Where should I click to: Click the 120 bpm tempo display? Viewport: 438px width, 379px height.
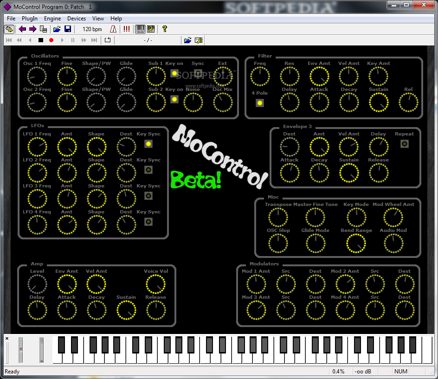coord(92,29)
